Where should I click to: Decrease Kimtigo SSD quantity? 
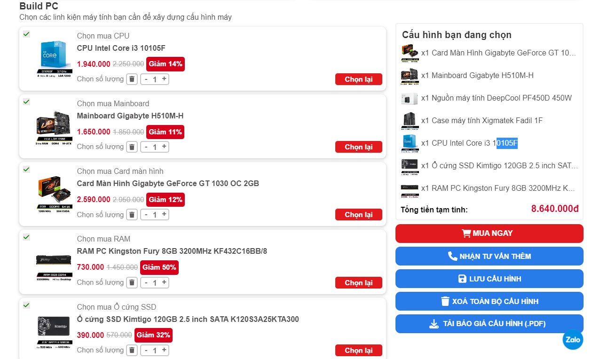point(146,350)
